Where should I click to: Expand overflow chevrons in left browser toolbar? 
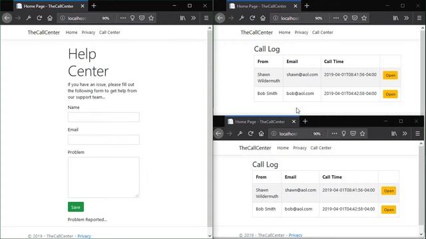tap(193, 18)
